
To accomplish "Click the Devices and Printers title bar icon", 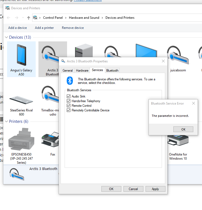I will pyautogui.click(x=8, y=8).
